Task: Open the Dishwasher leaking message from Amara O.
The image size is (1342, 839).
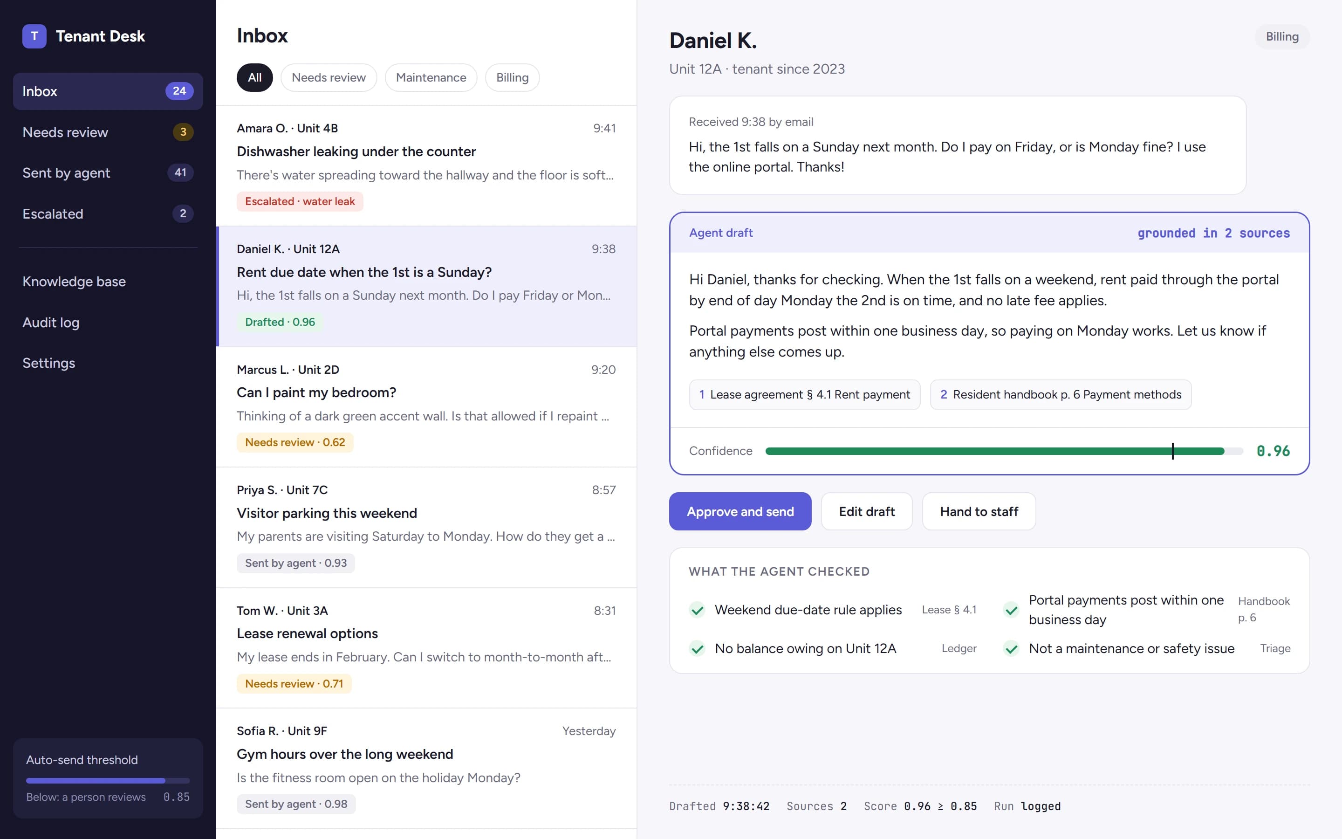Action: pyautogui.click(x=426, y=165)
